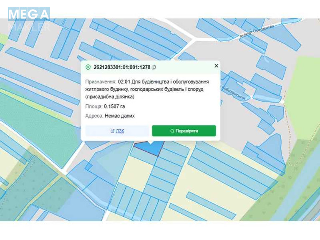Select the highlighted red-bordered parcel
Image resolution: width=320 pixels, height=240 pixels.
[149, 148]
